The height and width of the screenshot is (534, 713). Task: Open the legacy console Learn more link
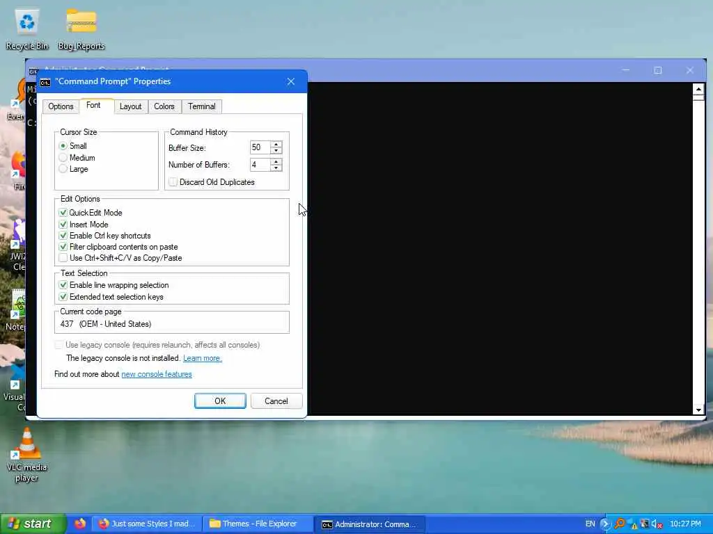(203, 358)
